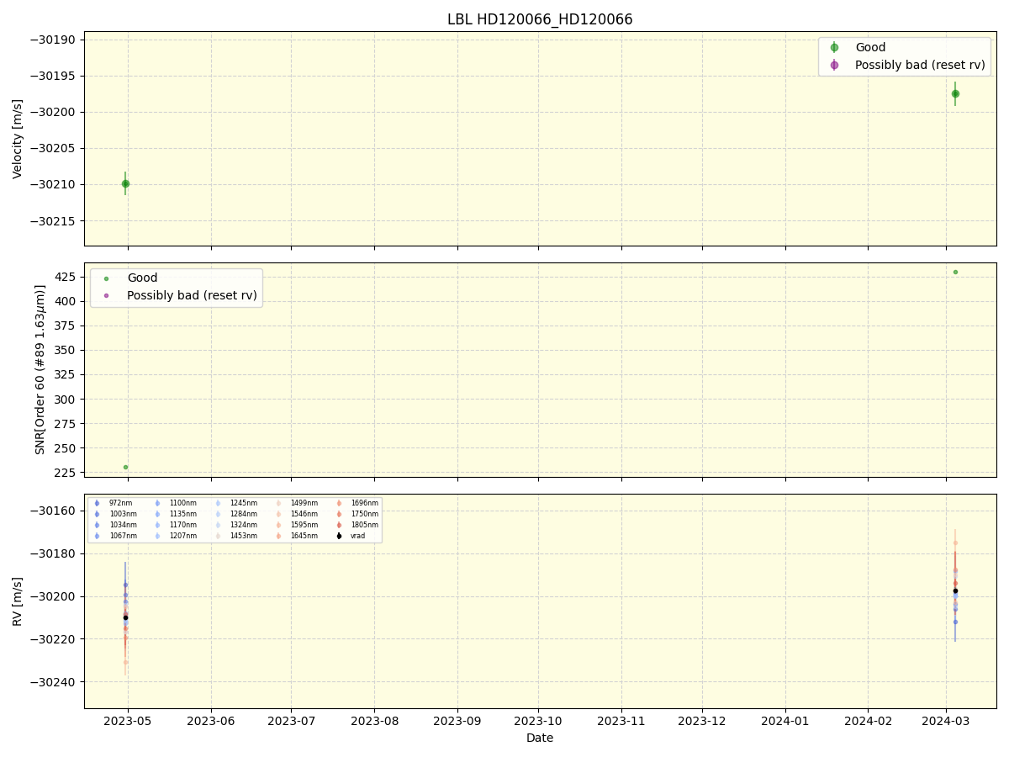Click the 'RV [m/s]' axis label
The image size is (1009, 757).
coord(18,601)
